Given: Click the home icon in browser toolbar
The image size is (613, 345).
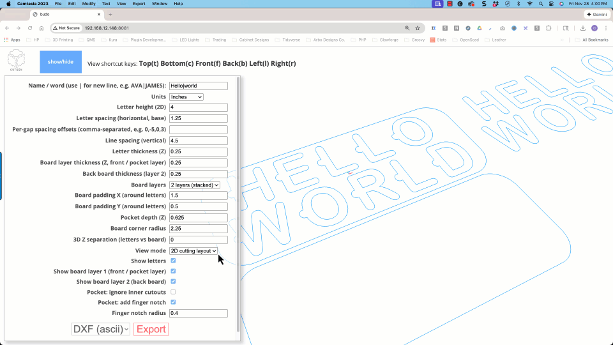Looking at the screenshot, I should pos(42,28).
